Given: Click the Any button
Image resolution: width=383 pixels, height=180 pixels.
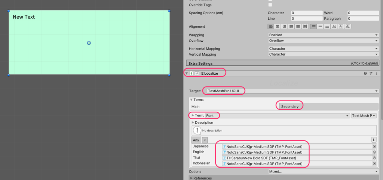Looking at the screenshot, I should click(x=196, y=140).
